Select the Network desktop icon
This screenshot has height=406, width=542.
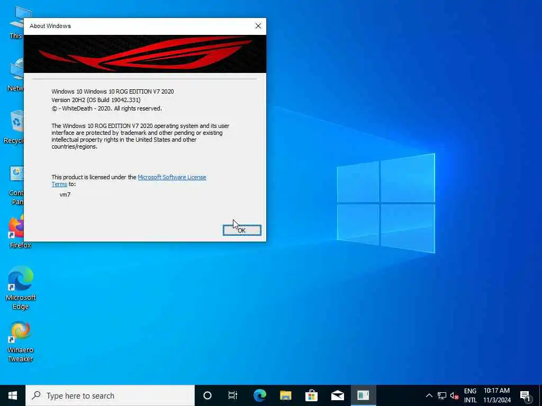click(16, 74)
